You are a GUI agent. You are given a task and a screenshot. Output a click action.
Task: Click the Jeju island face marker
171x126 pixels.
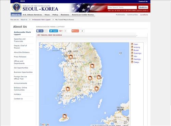(x=65, y=116)
